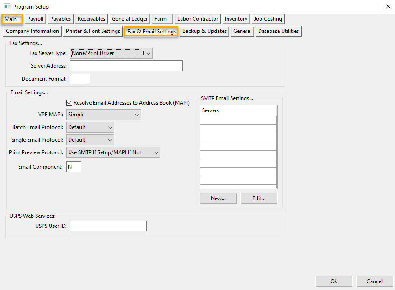395x290 pixels.
Task: Expand the VPE MAPI dropdown
Action: pyautogui.click(x=104, y=115)
